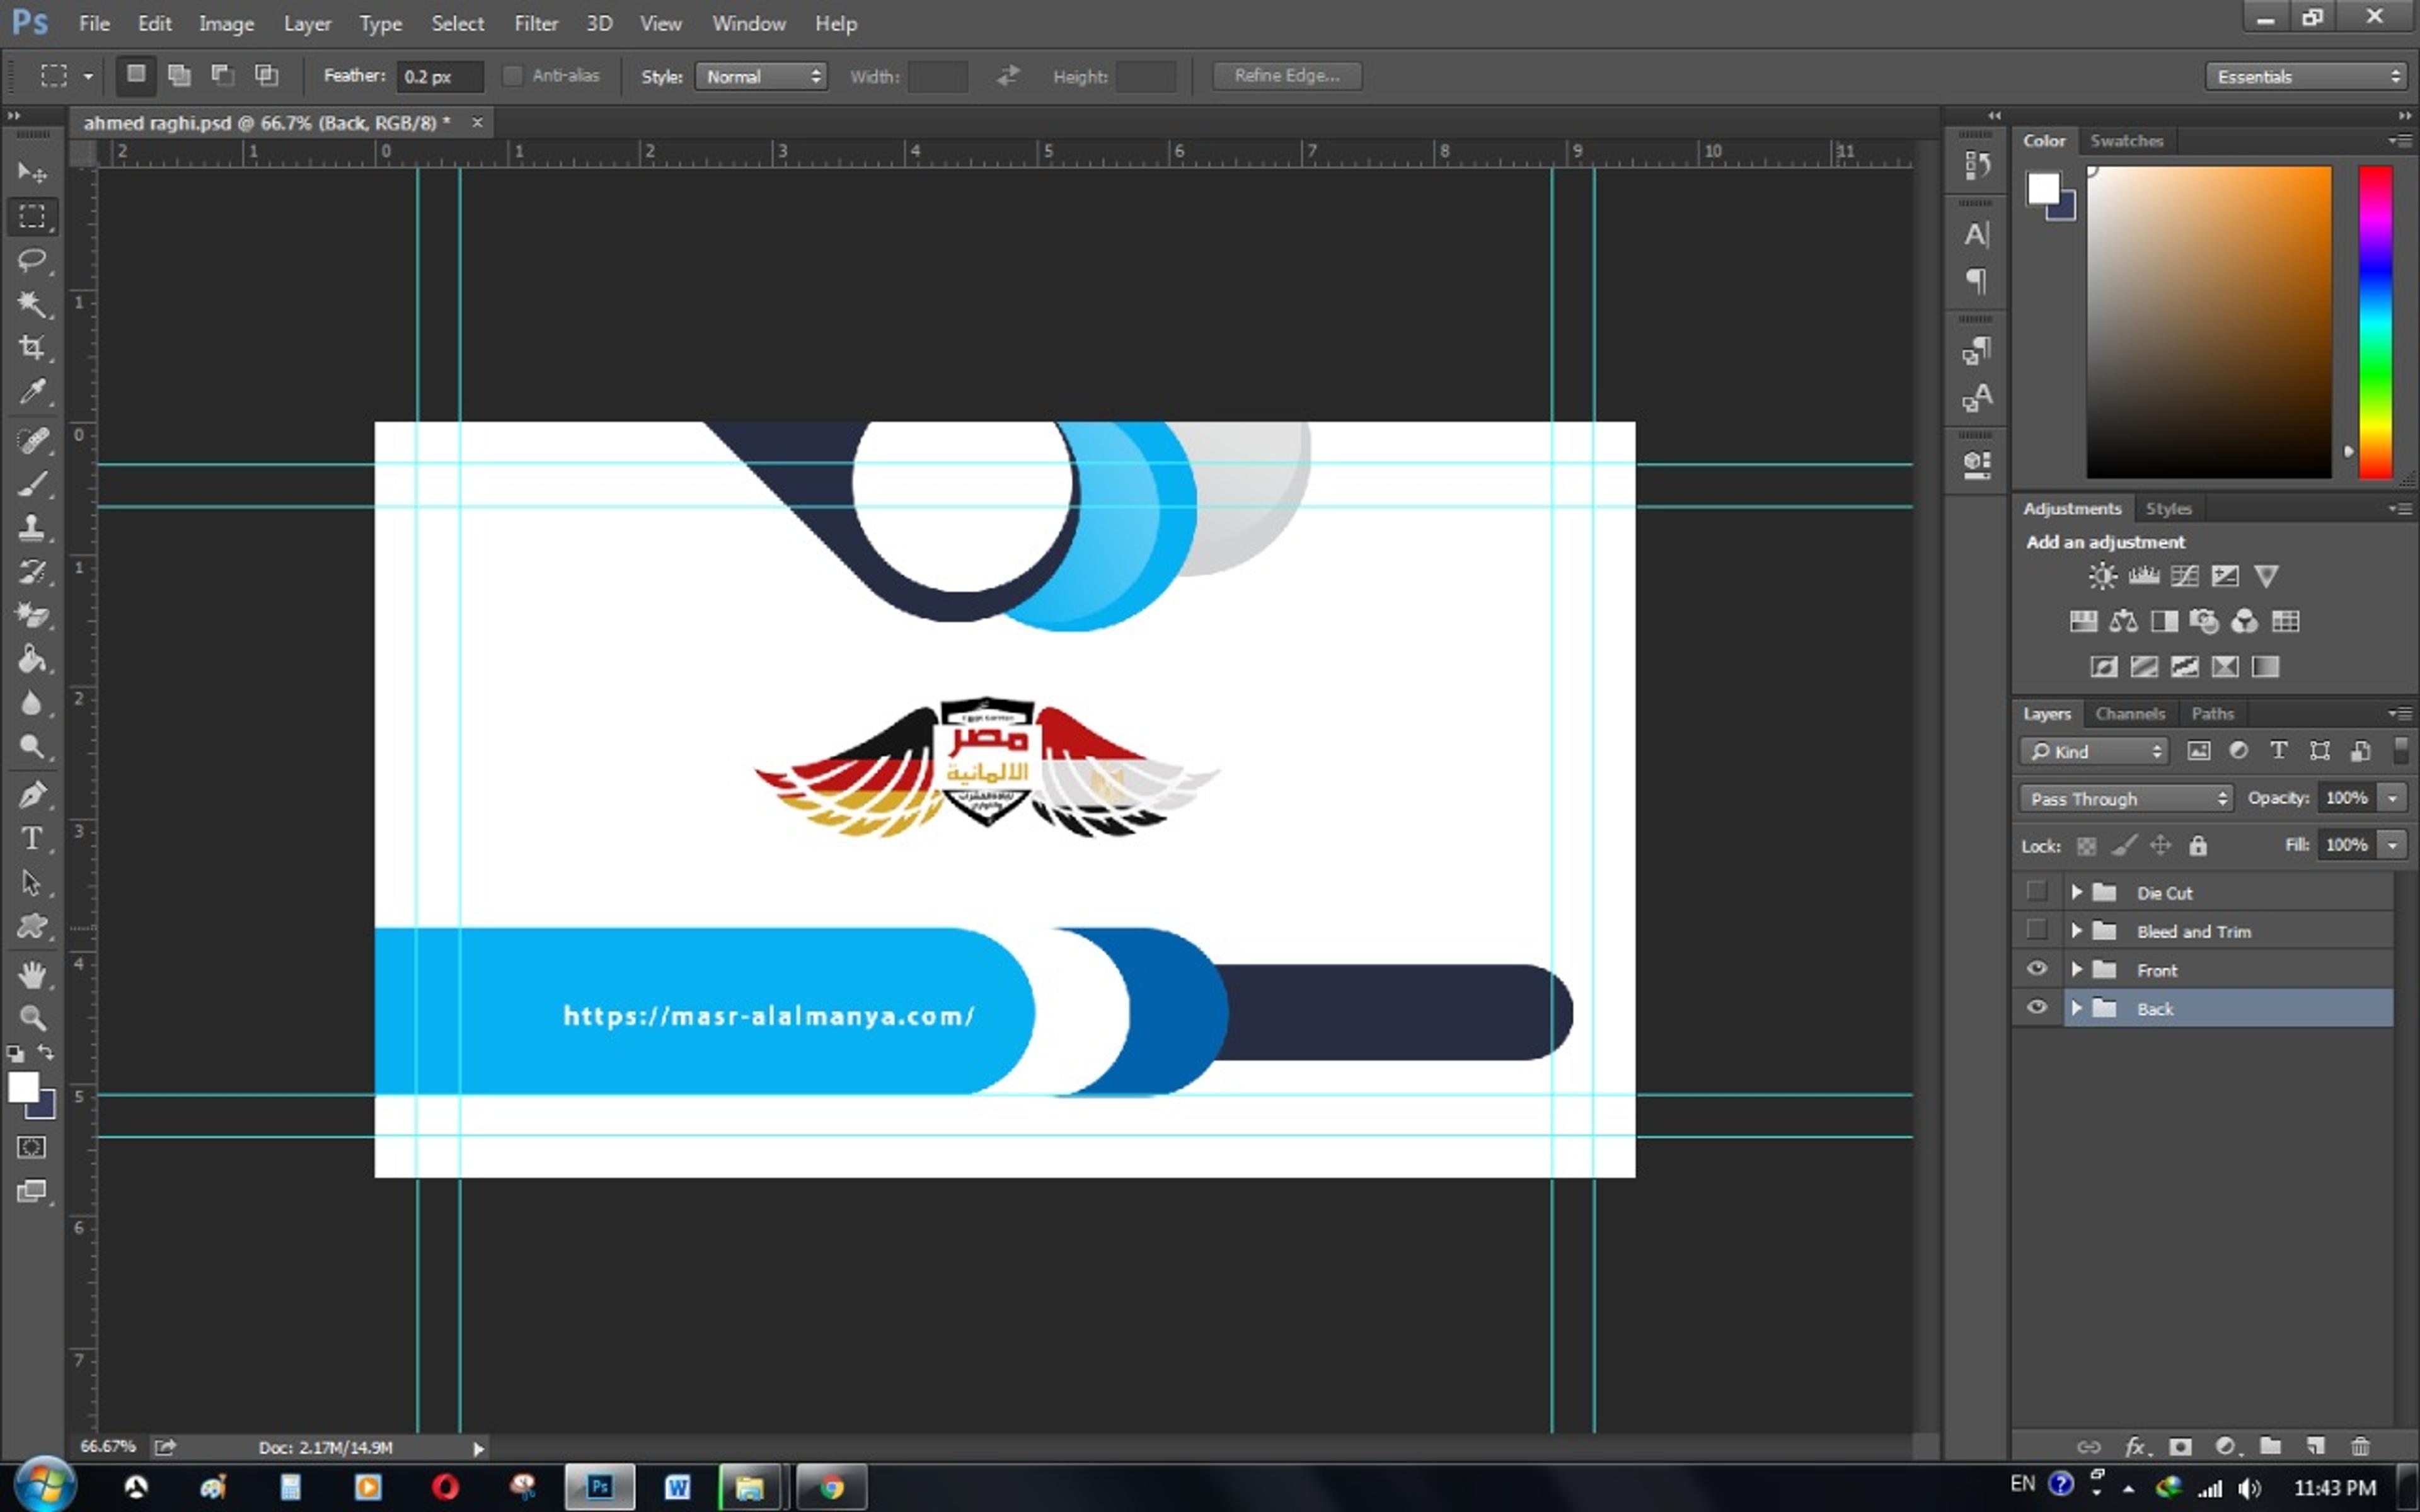Toggle lock position

click(2161, 846)
